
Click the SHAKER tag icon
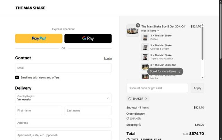point(130,99)
